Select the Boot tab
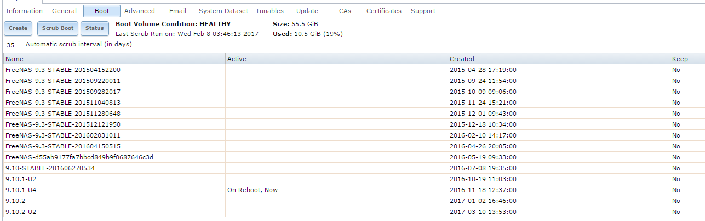Image resolution: width=705 pixels, height=221 pixels. (102, 11)
